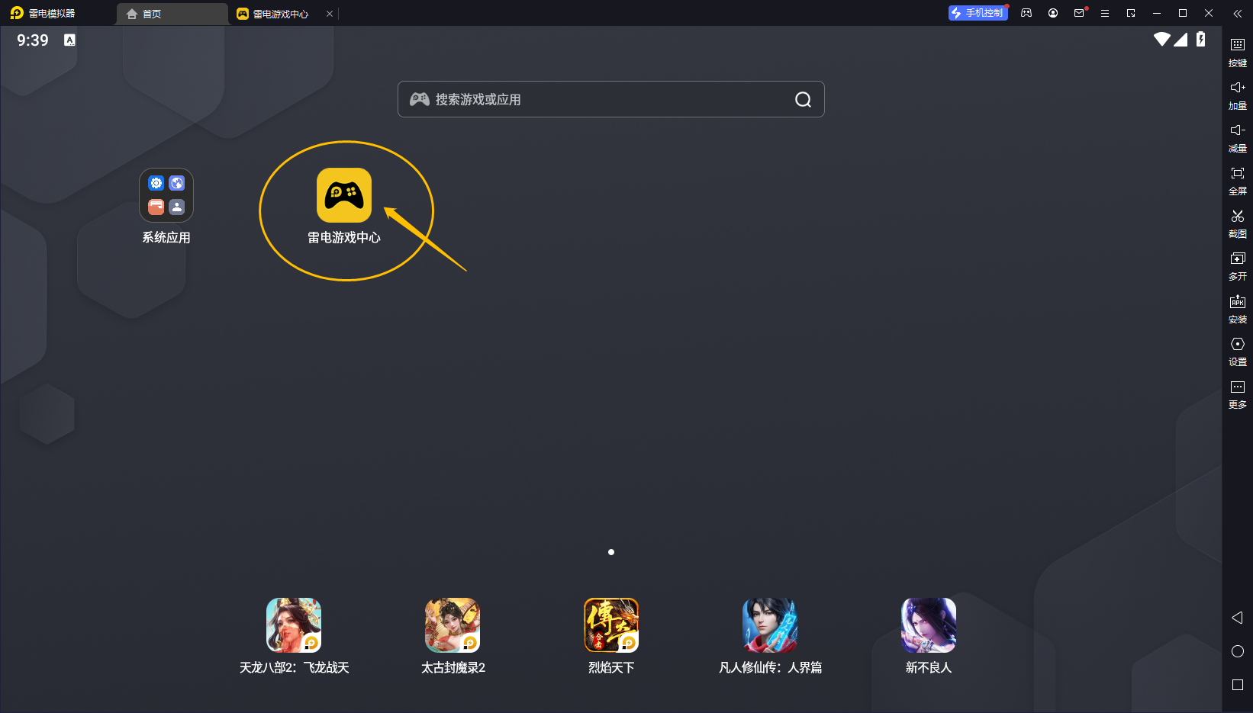Click the cellular signal status icon

click(x=1181, y=39)
